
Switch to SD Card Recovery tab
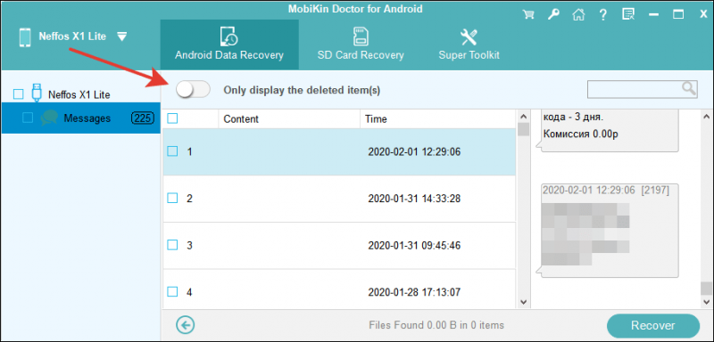361,44
